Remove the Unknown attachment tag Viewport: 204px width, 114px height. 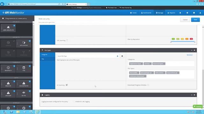tap(145, 76)
